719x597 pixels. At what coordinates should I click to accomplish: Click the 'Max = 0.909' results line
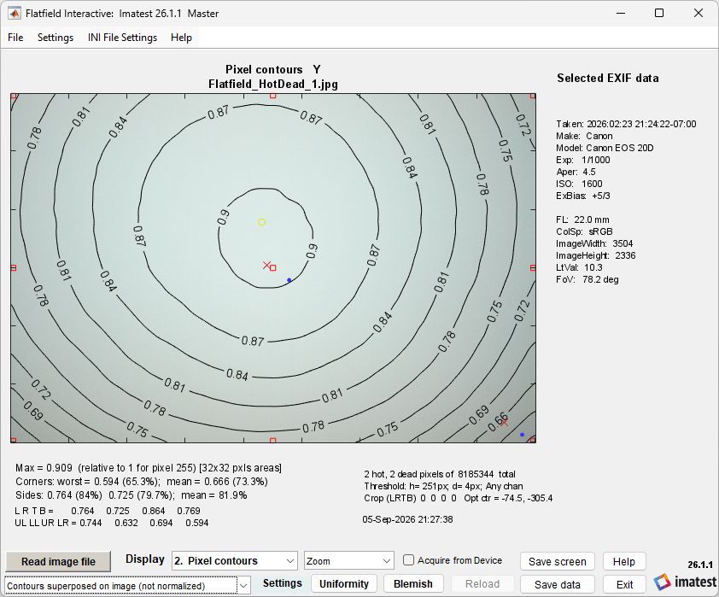[149, 468]
